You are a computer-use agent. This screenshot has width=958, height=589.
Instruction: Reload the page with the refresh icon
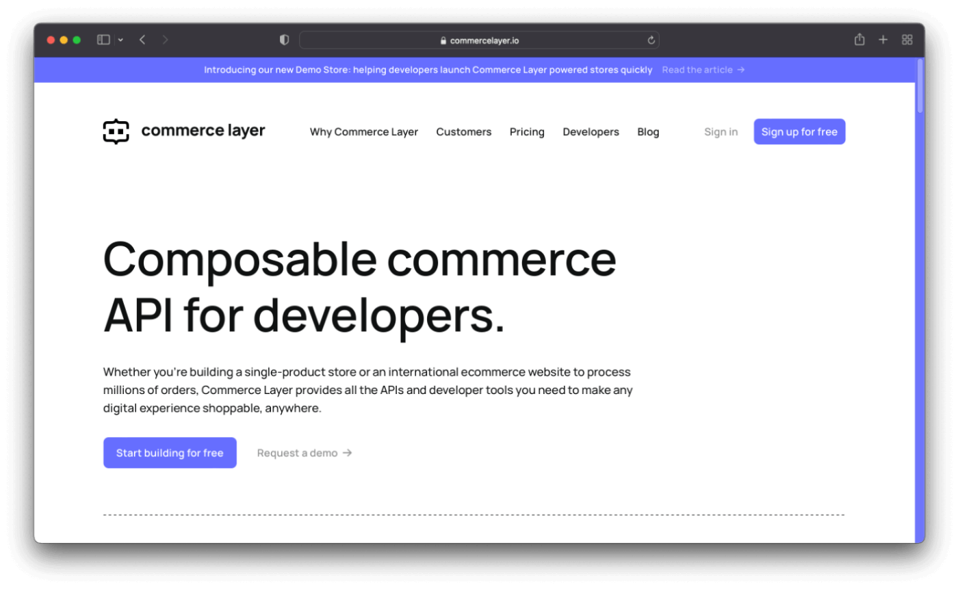651,40
